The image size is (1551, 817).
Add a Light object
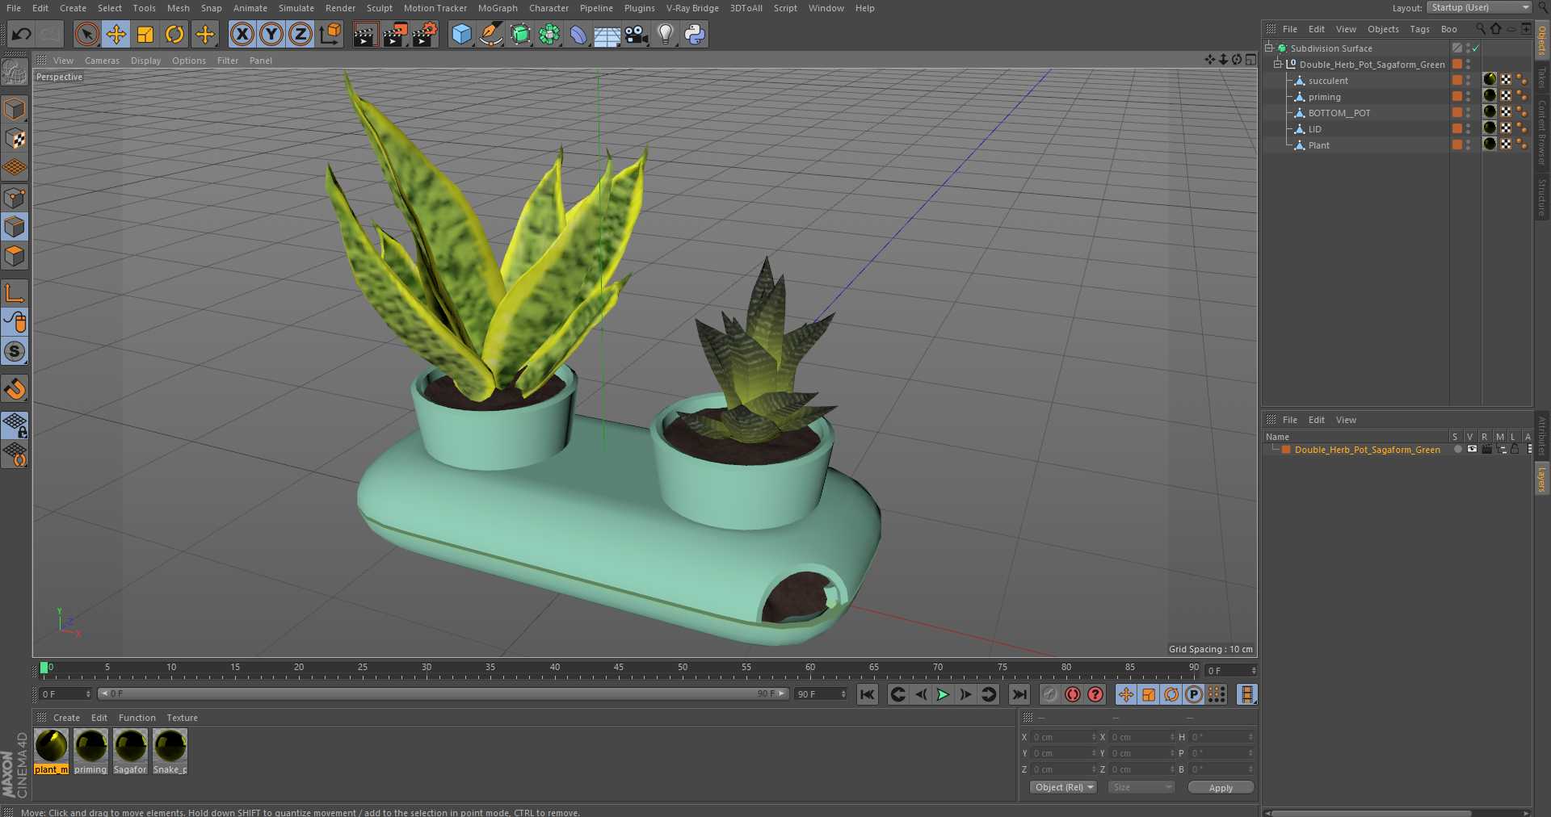click(666, 34)
